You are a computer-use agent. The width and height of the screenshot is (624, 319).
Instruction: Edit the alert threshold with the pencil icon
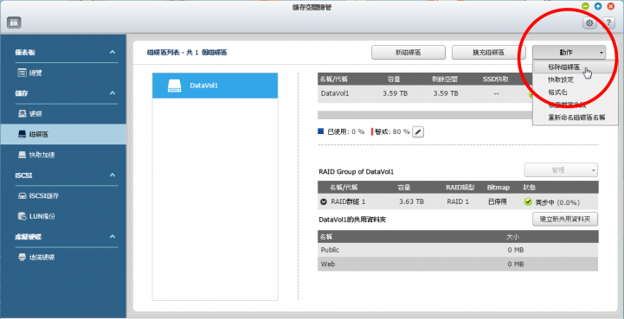pos(418,131)
